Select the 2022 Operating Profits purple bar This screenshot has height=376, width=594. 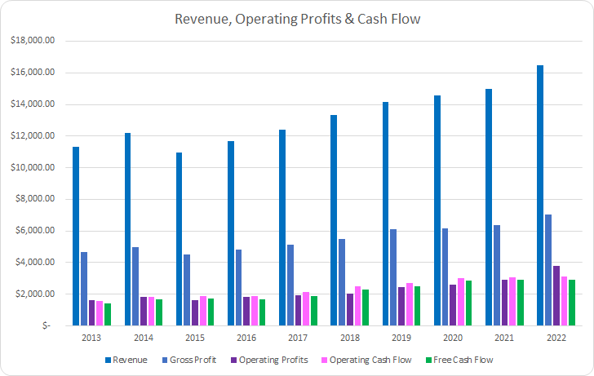click(556, 296)
